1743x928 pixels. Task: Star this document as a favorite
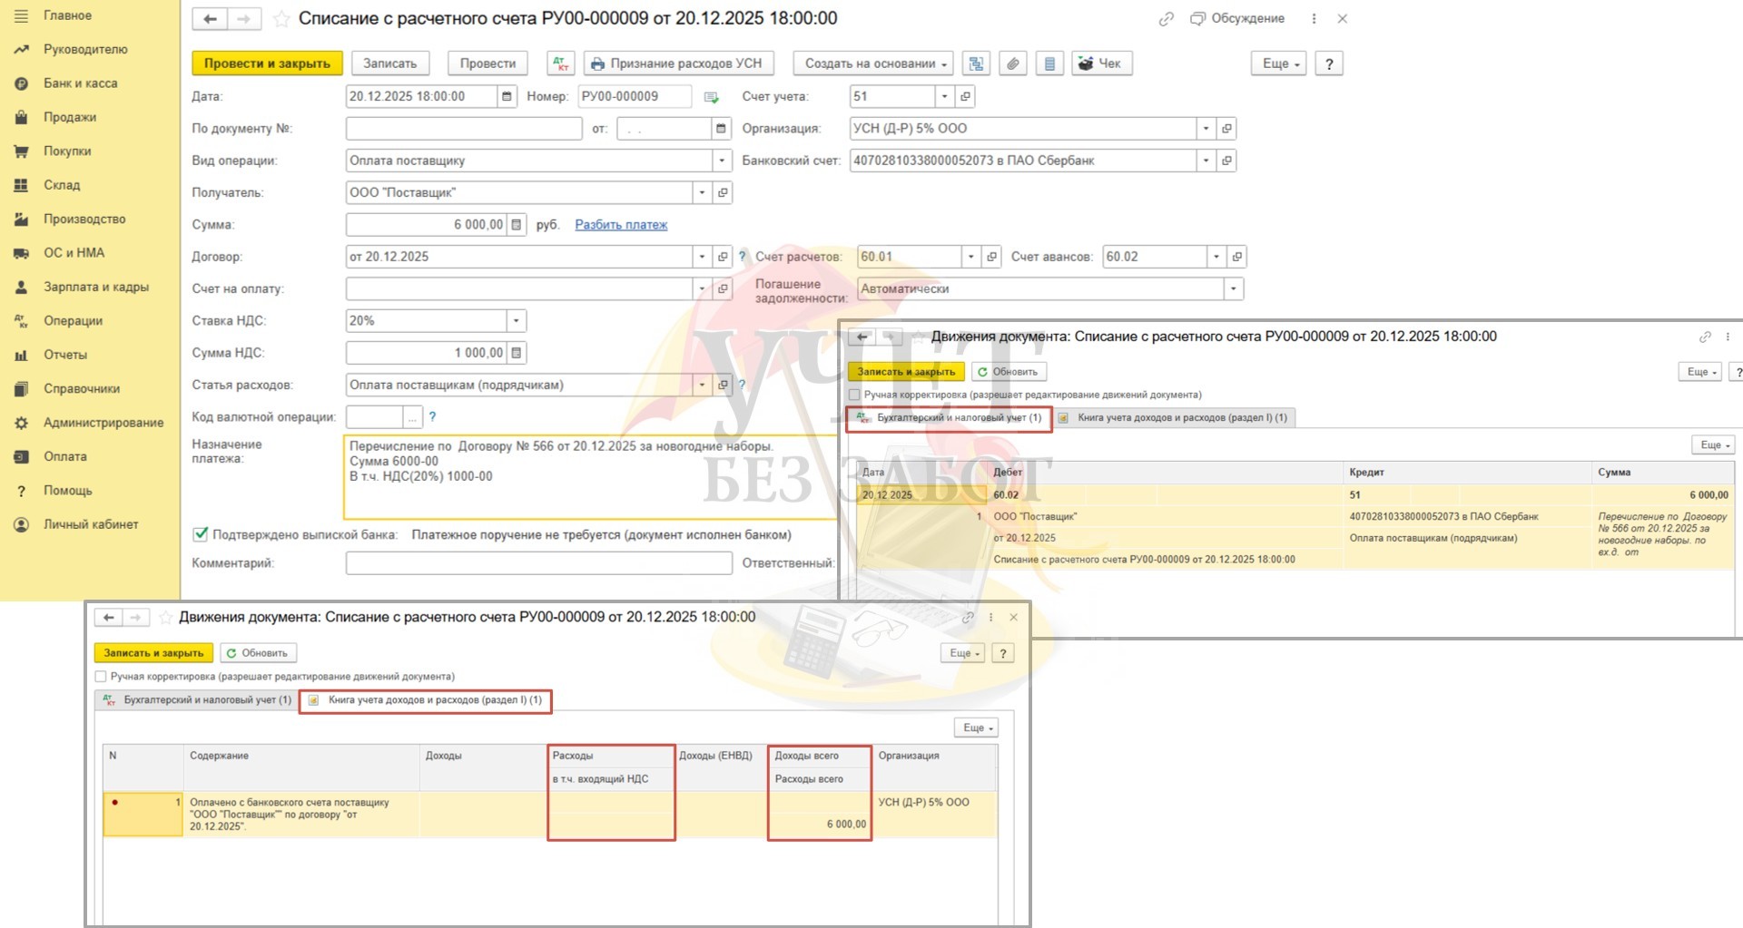(x=282, y=19)
